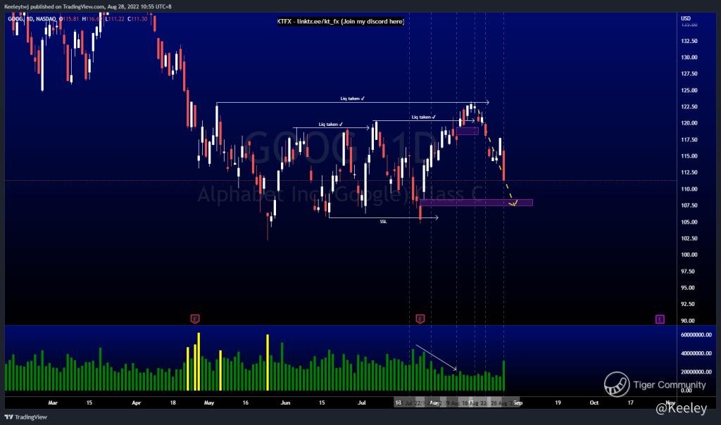Select the SSL label under the lows line
Image resolution: width=721 pixels, height=425 pixels.
pos(383,222)
